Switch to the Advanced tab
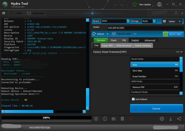185x131 pixels. (150, 40)
